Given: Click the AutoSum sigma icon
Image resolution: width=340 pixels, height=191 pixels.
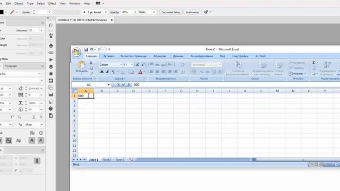Looking at the screenshot, I should pyautogui.click(x=314, y=63).
